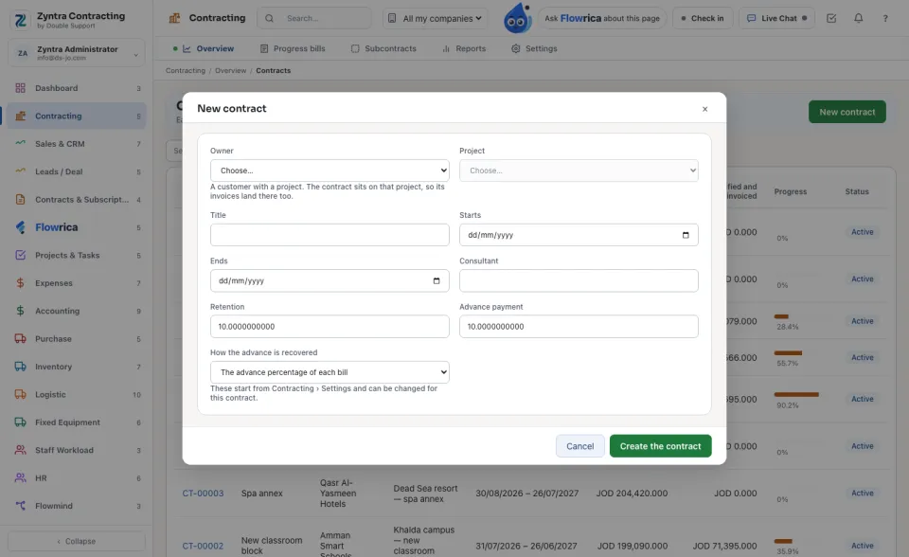
Task: Open the HR people icon
Action: tap(20, 478)
